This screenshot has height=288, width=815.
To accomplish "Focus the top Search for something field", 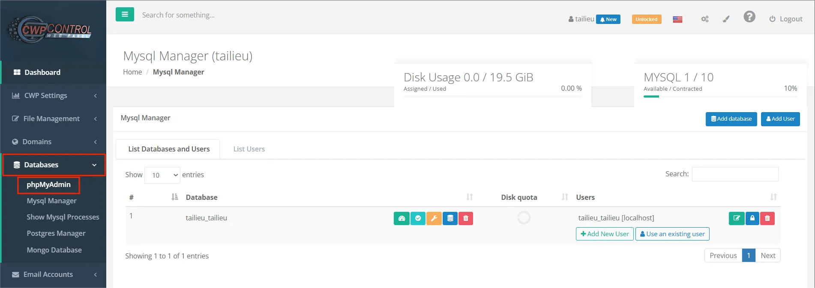I will pos(178,15).
